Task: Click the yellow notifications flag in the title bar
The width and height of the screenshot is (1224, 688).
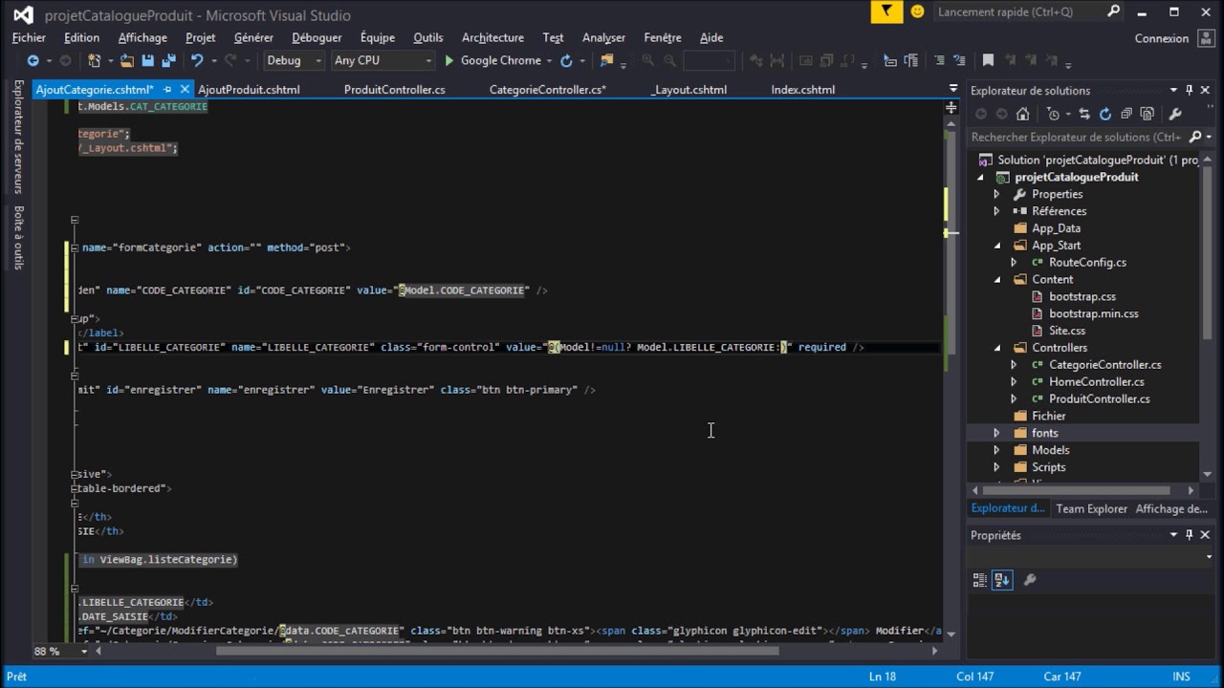Action: (887, 11)
